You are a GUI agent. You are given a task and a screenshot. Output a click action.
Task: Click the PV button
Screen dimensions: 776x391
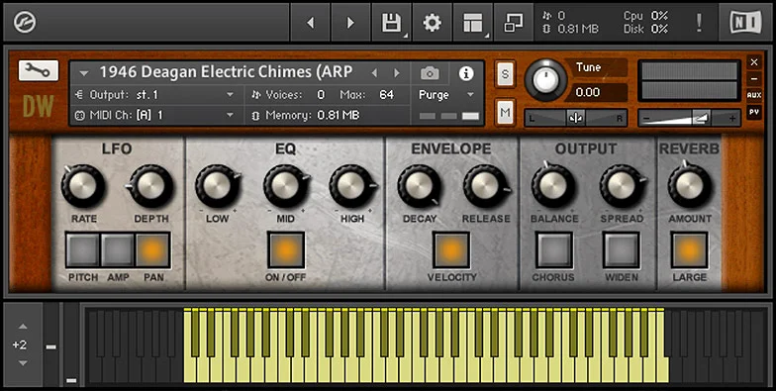[754, 113]
